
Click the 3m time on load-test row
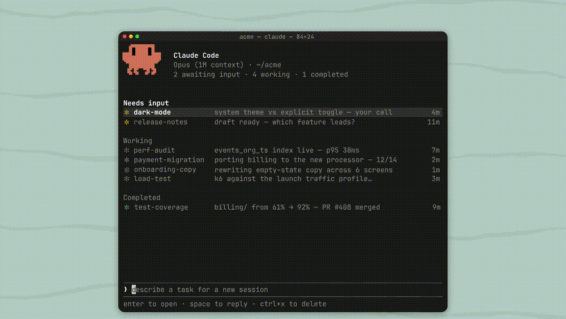coord(436,179)
